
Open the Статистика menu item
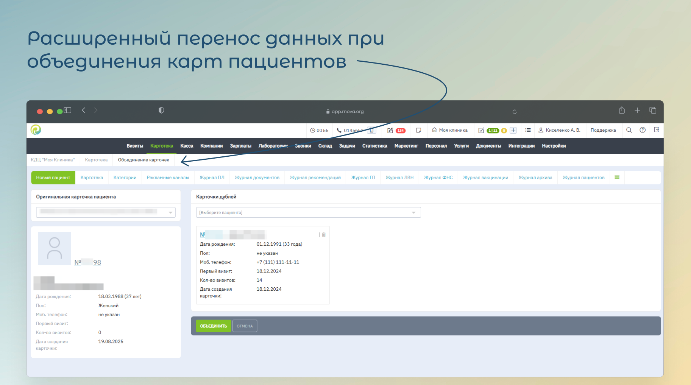[374, 146]
